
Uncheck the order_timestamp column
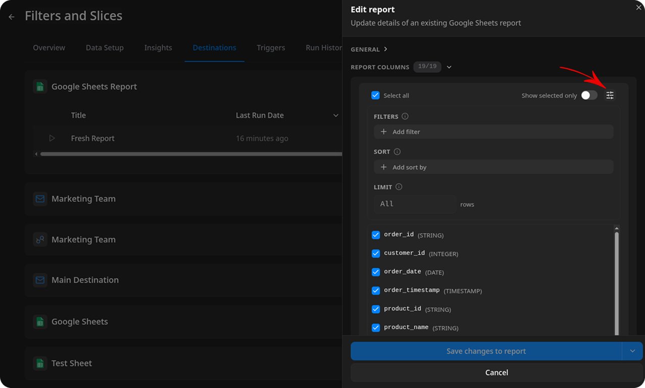[x=376, y=290]
